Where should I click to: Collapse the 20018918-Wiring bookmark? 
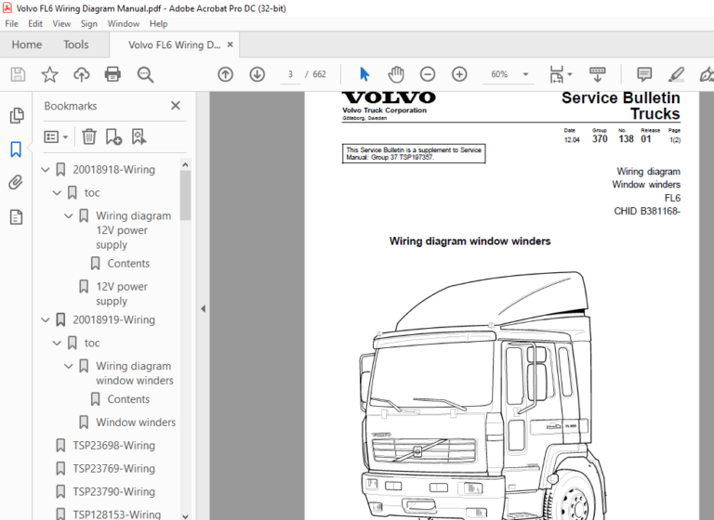coord(45,170)
